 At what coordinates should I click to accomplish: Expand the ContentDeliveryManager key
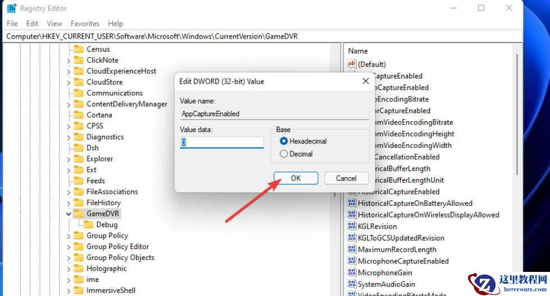coord(68,104)
